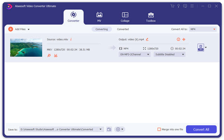This screenshot has height=140, width=224.
Task: Open the Subtitle Disabled dropdown
Action: click(169, 54)
